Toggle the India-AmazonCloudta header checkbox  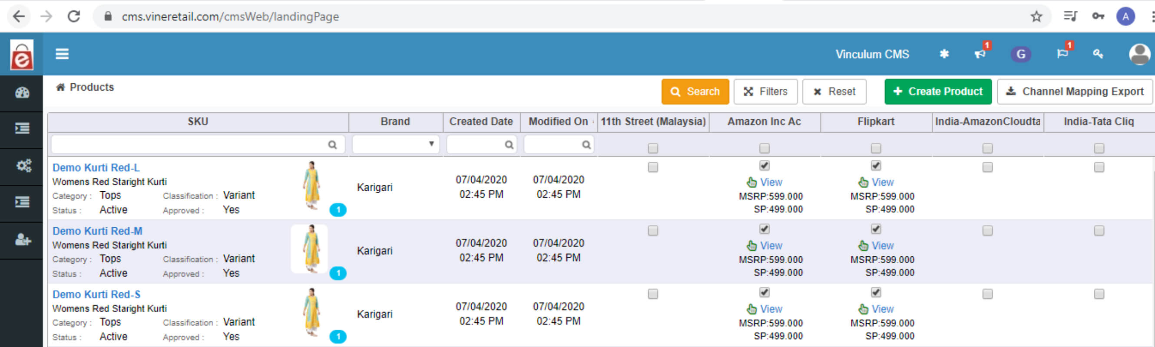987,148
